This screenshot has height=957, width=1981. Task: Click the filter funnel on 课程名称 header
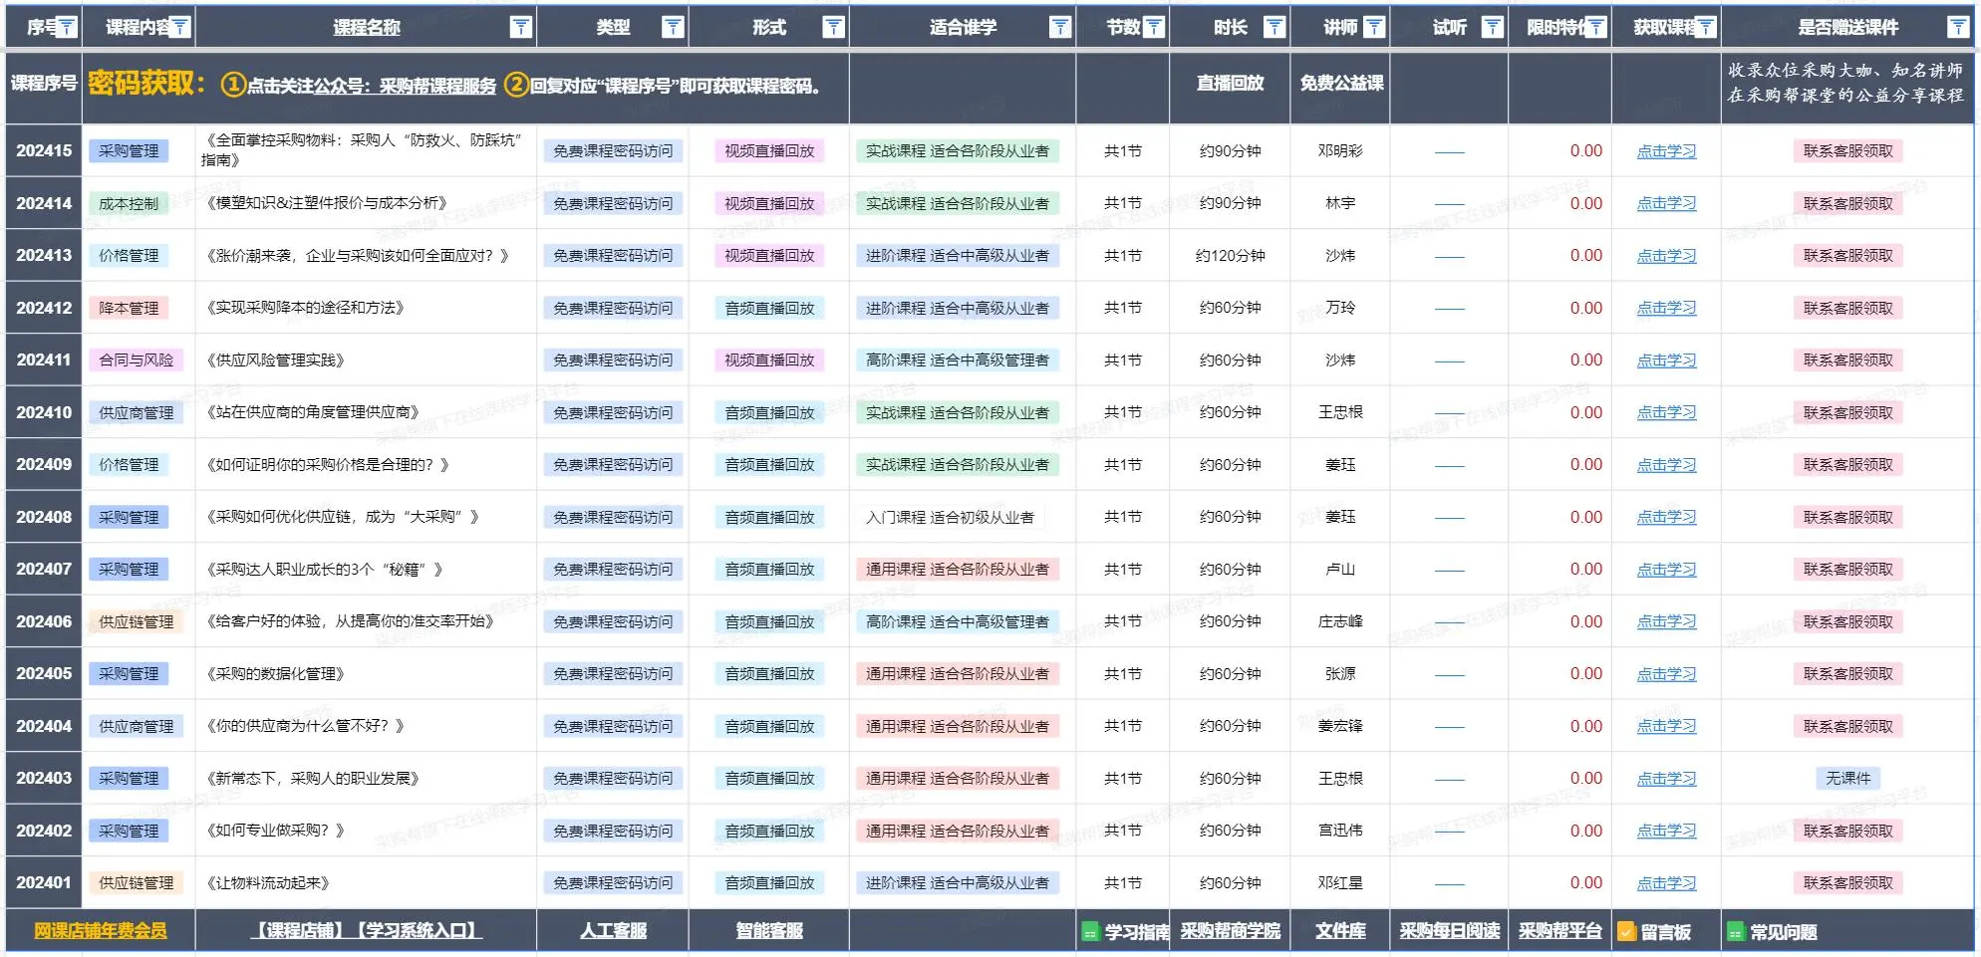coord(521,27)
